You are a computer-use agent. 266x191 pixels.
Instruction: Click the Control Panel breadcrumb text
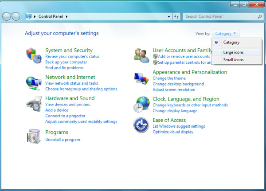coord(51,16)
